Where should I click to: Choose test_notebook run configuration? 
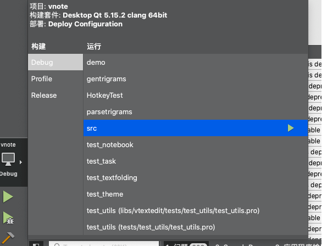[196, 144]
